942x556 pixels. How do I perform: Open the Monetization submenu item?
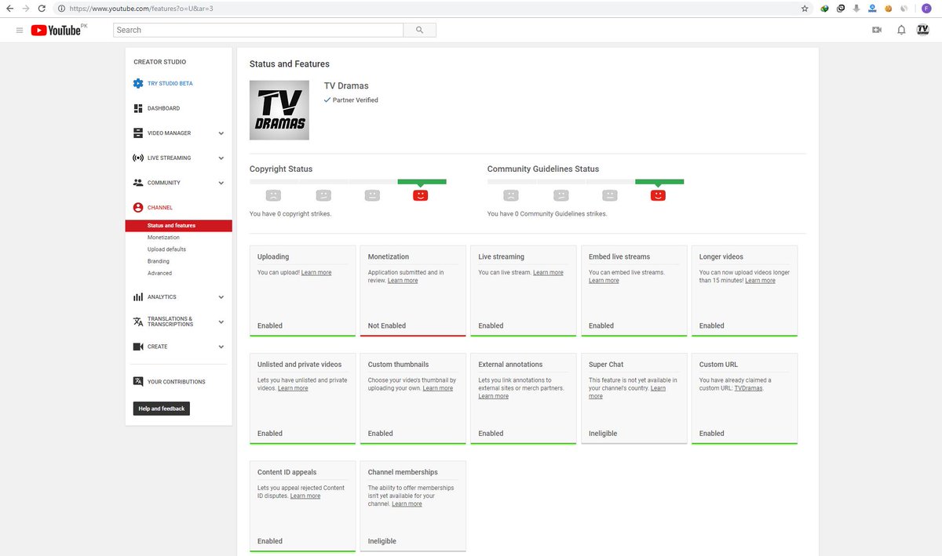click(x=163, y=238)
